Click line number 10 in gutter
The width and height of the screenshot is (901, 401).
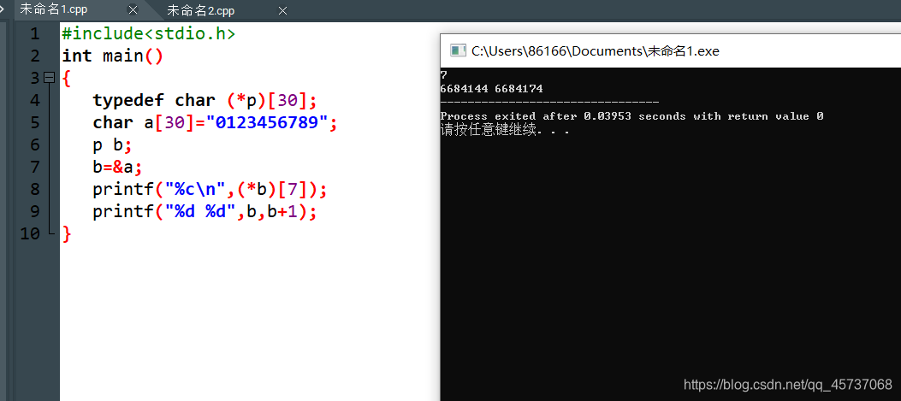pyautogui.click(x=31, y=233)
